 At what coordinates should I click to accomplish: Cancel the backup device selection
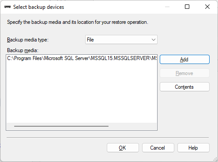click(158, 148)
